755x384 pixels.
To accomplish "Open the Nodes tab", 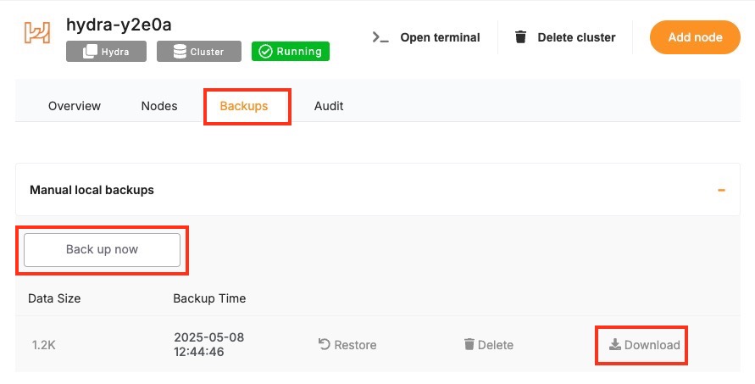I will [x=159, y=106].
